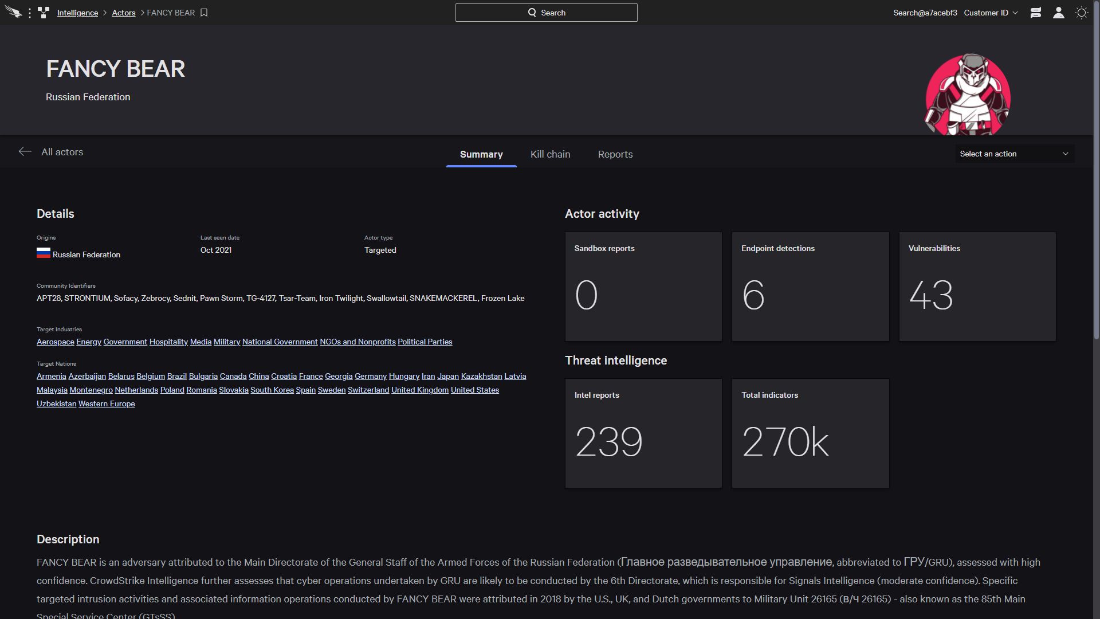Click the back arrow next to All actors
The height and width of the screenshot is (619, 1100).
(25, 151)
